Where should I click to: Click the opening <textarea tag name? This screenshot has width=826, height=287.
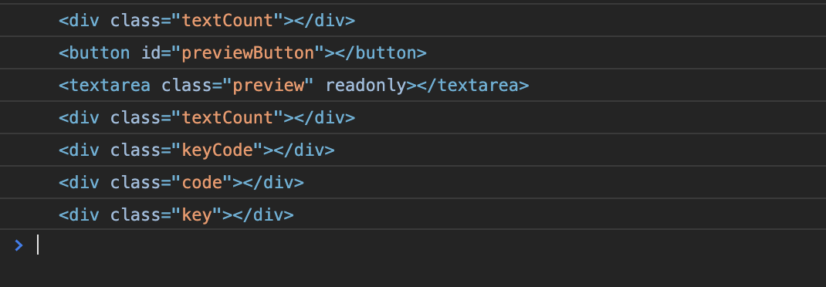[x=104, y=86]
